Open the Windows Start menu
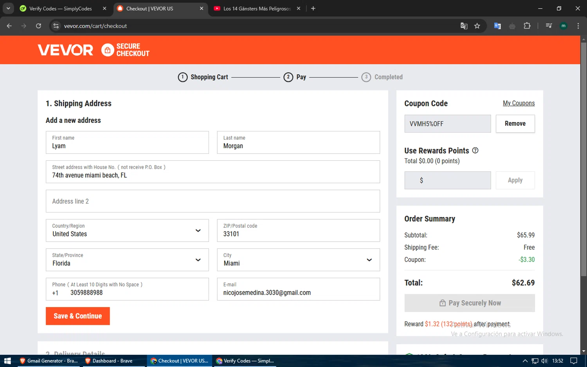 (7, 361)
